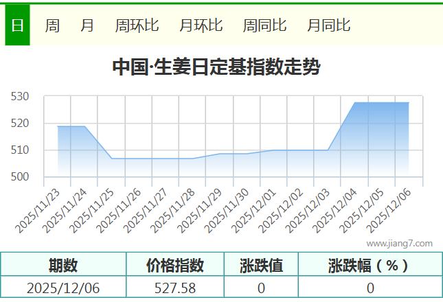Click the 涨跌幅（%） column header
Image resolution: width=443 pixels, height=302 pixels.
[x=370, y=265]
